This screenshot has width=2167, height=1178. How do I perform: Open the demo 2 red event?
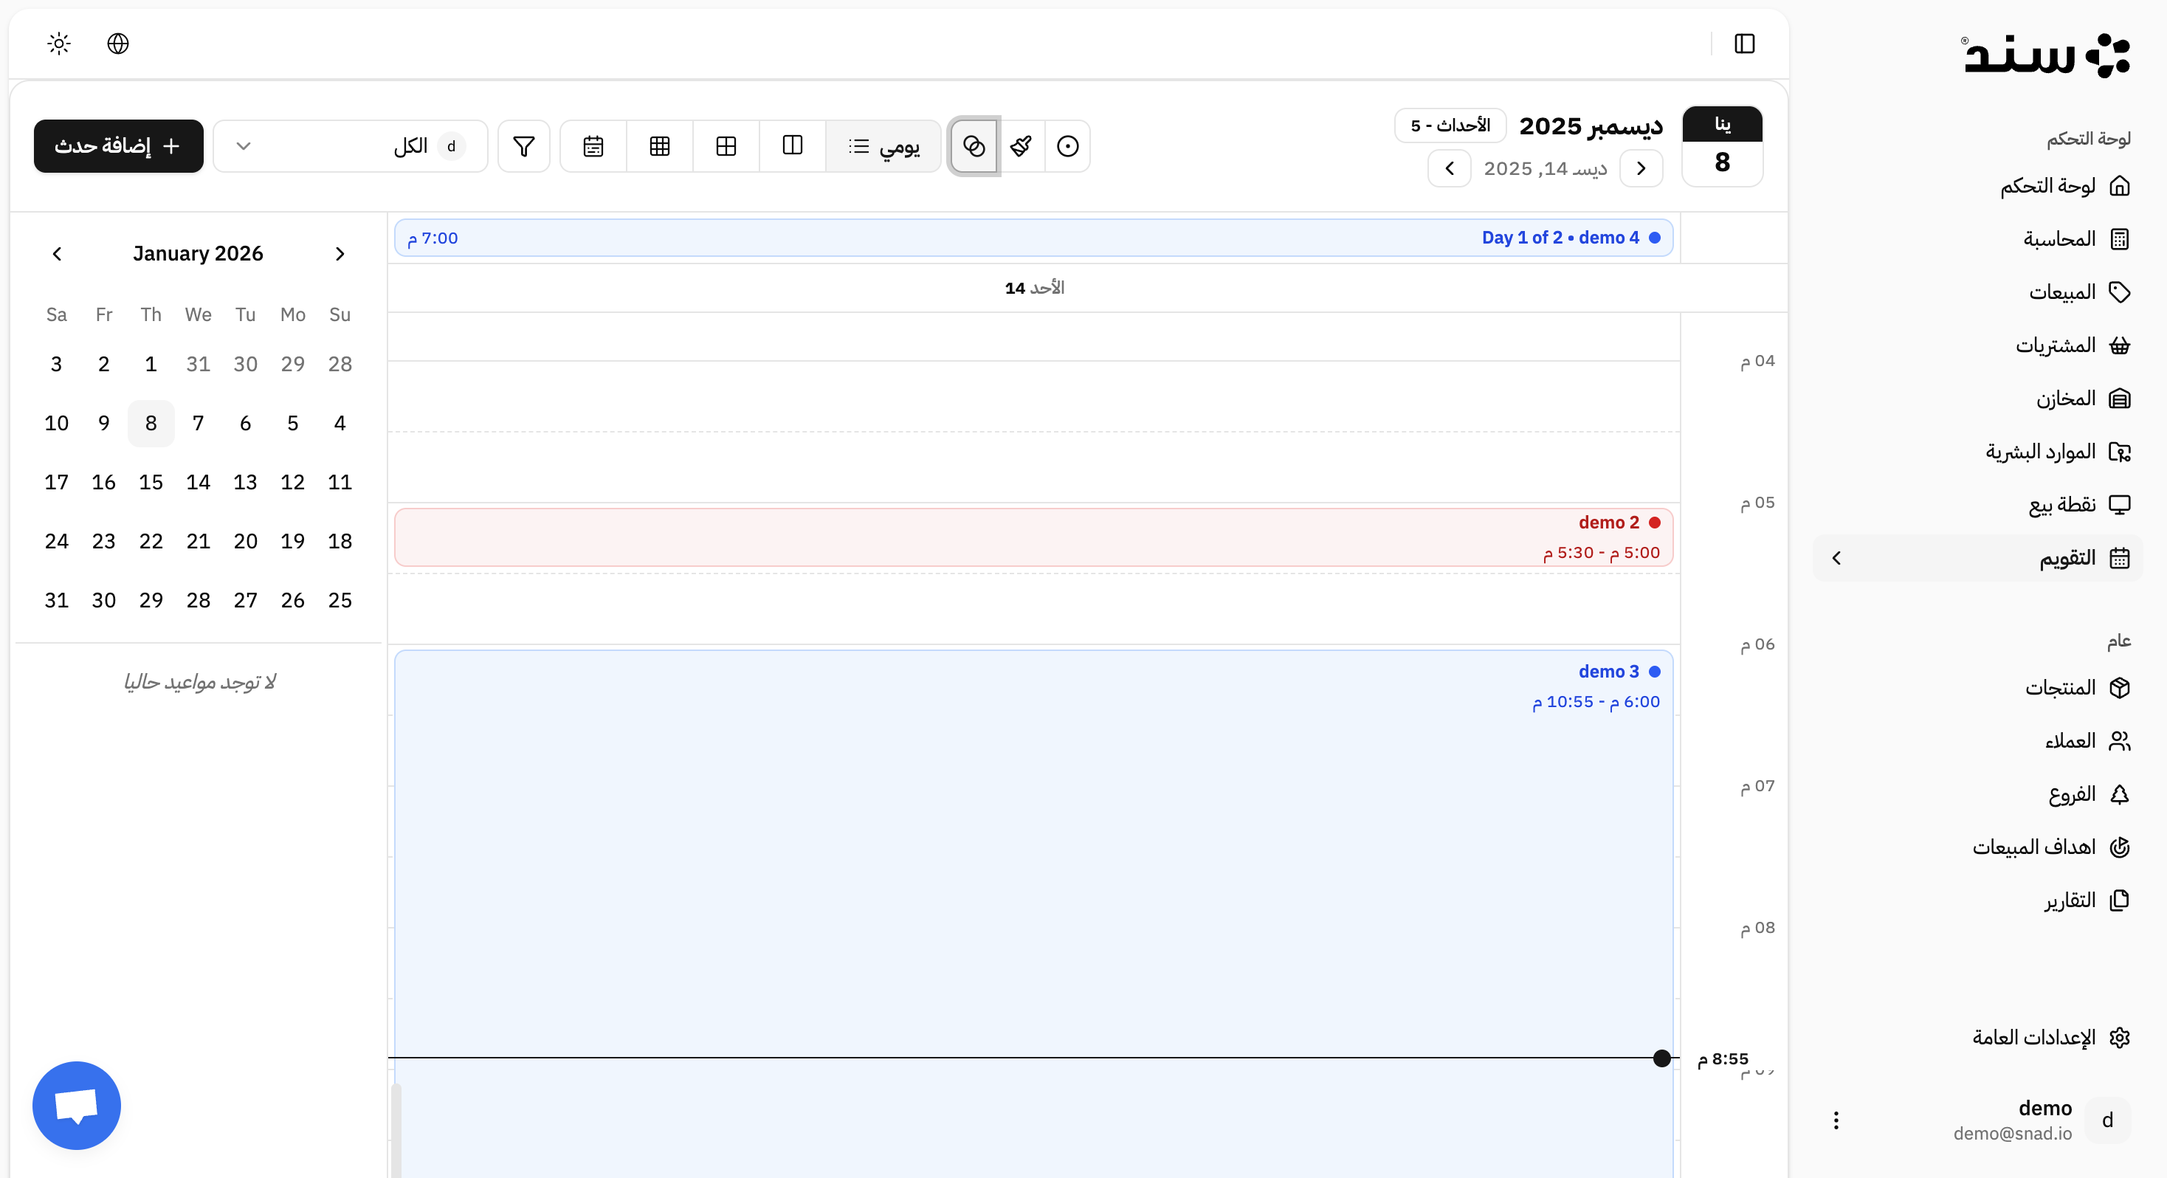(1033, 537)
